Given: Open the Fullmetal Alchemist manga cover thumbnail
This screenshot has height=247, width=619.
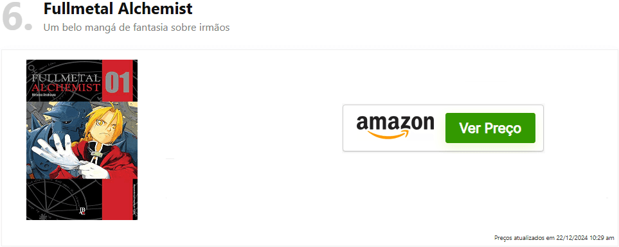Looking at the screenshot, I should click(82, 140).
